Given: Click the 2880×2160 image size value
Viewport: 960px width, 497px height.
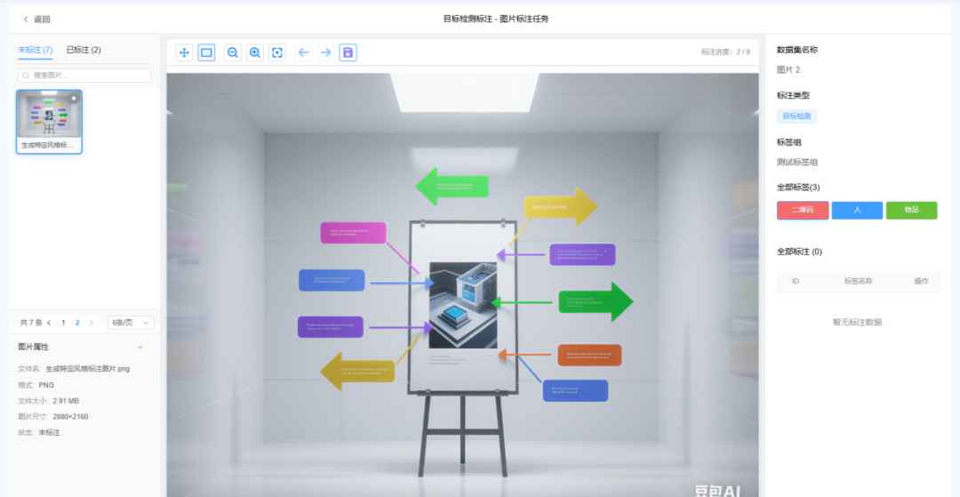Looking at the screenshot, I should (x=70, y=417).
